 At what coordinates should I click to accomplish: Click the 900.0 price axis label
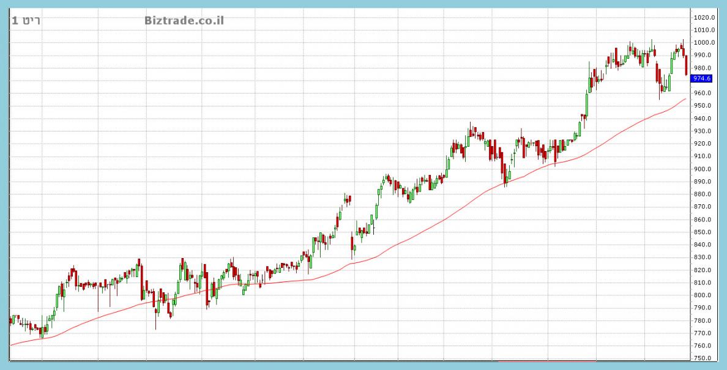pyautogui.click(x=704, y=169)
